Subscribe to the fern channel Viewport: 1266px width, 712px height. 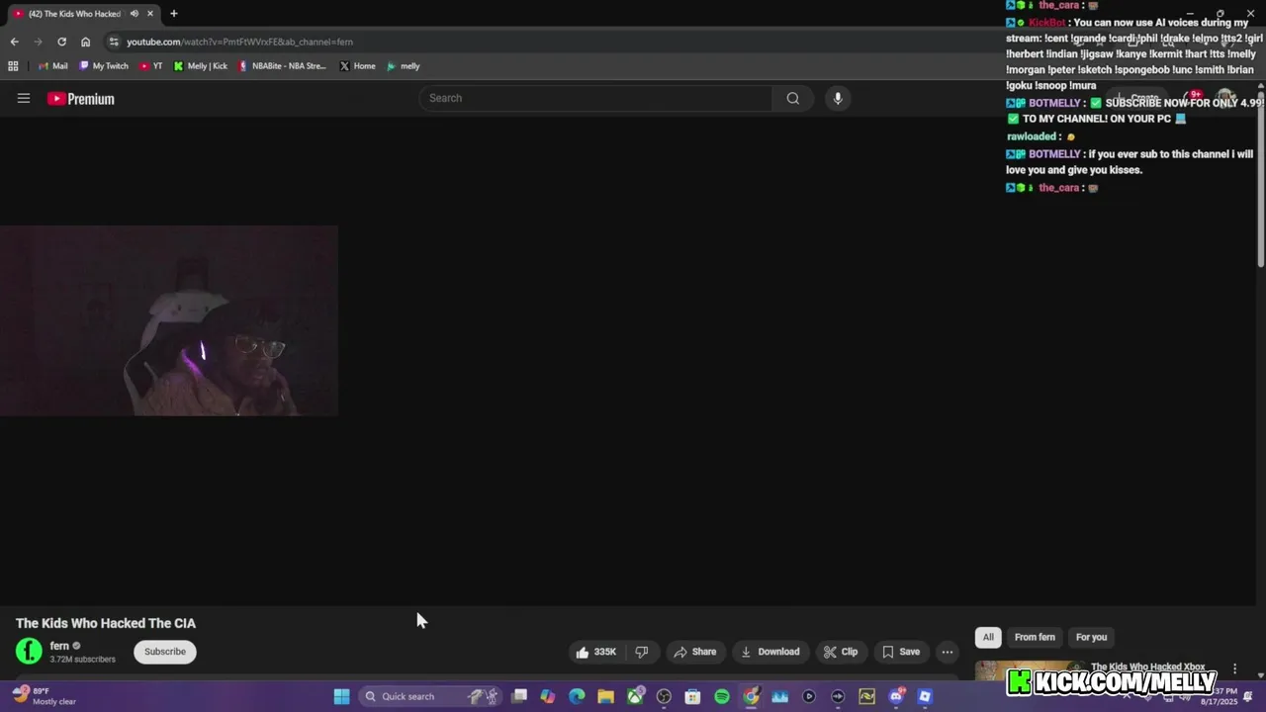click(165, 652)
